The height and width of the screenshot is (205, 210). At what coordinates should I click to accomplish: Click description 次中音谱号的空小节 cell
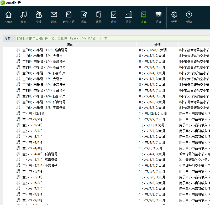194,160
